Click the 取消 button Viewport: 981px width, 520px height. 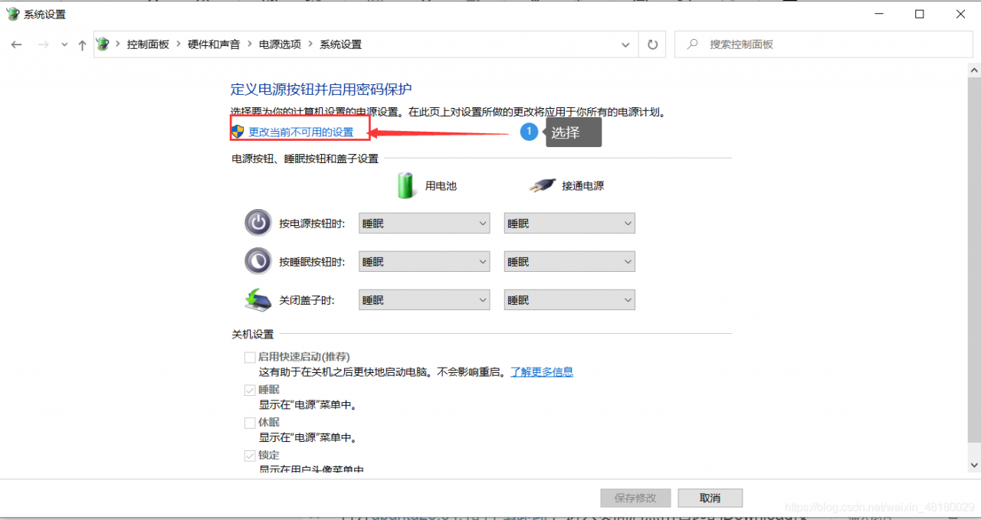pyautogui.click(x=710, y=498)
